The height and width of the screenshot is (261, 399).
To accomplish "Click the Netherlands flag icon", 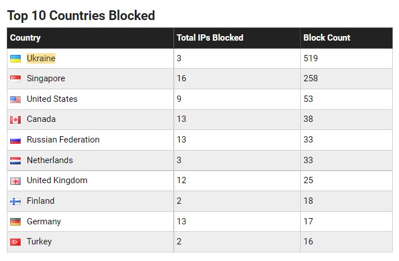I will [x=15, y=160].
